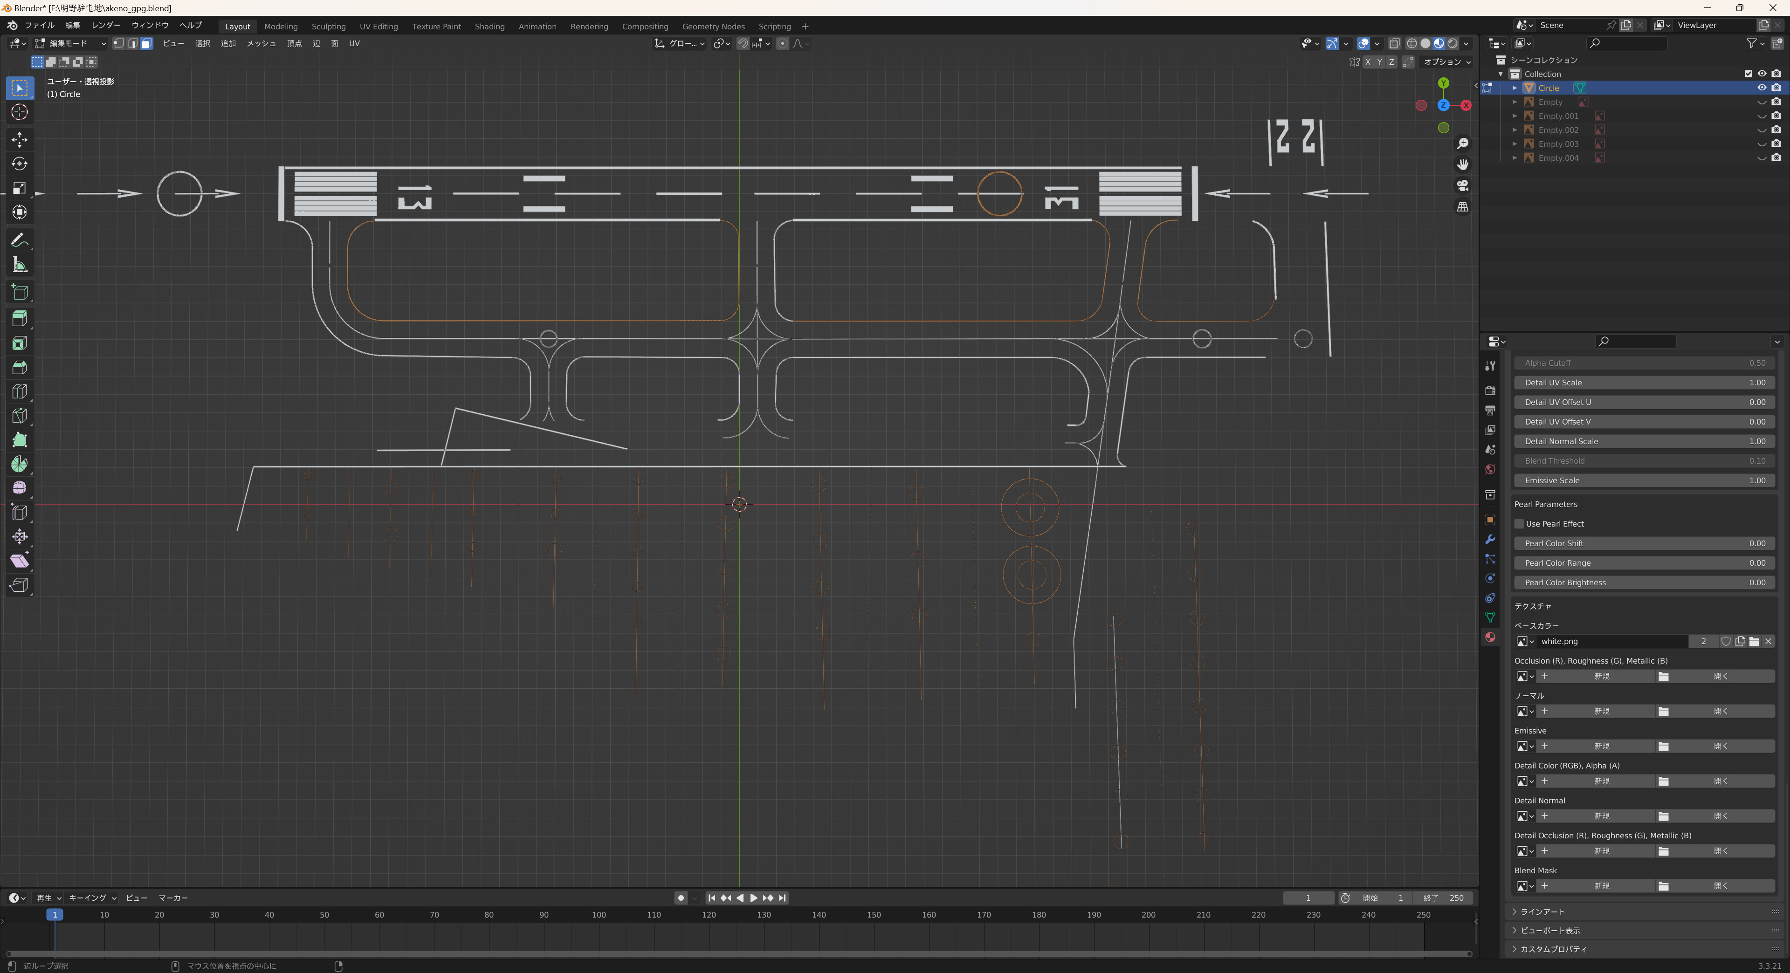The height and width of the screenshot is (973, 1790).
Task: Open the 編集モード mode dropdown
Action: (70, 43)
